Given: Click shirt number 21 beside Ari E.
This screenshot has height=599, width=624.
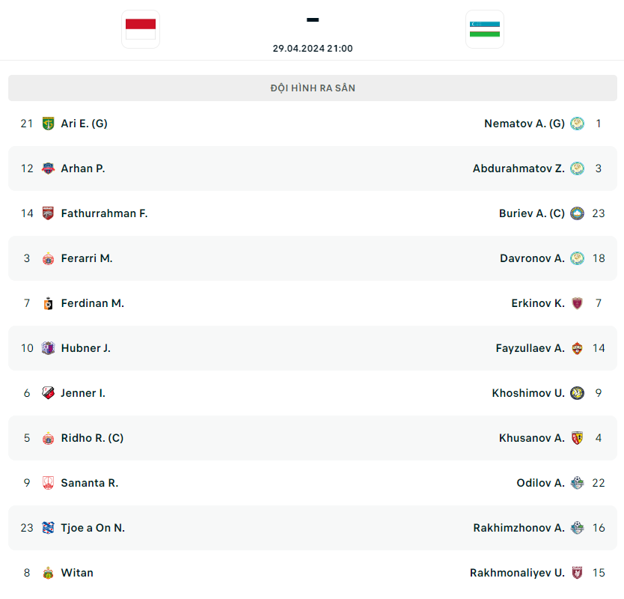Looking at the screenshot, I should 26,124.
